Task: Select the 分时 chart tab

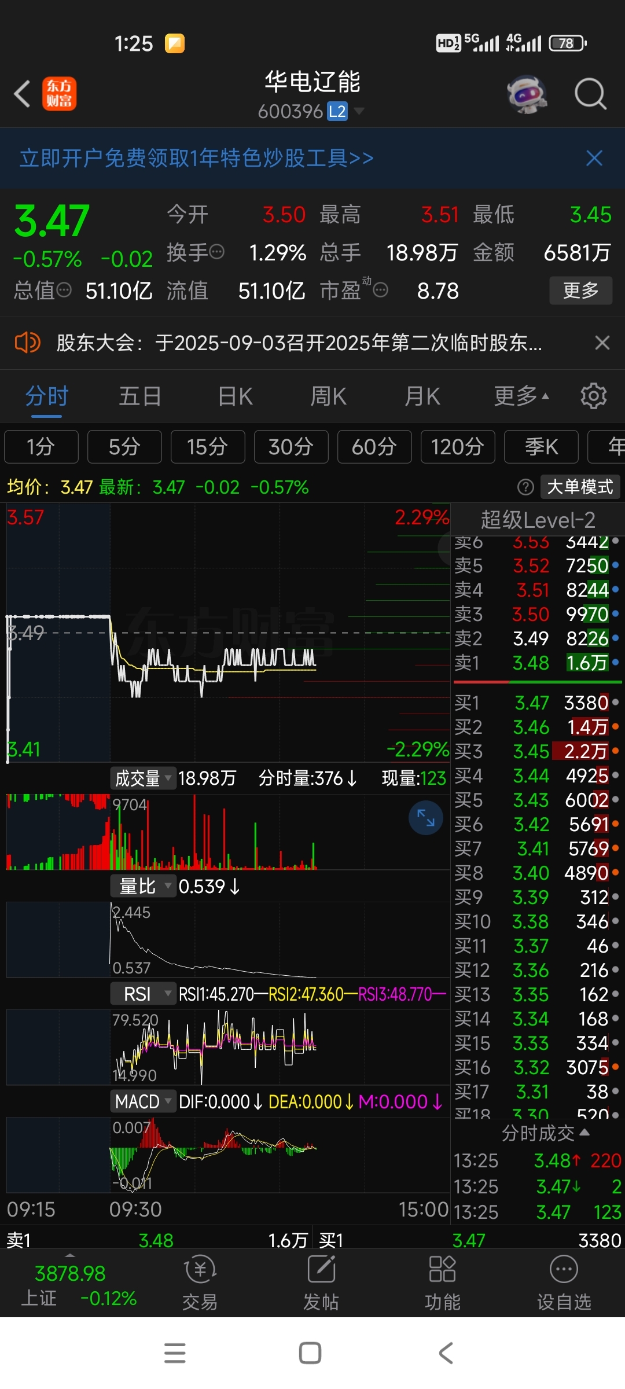Action: [x=47, y=397]
